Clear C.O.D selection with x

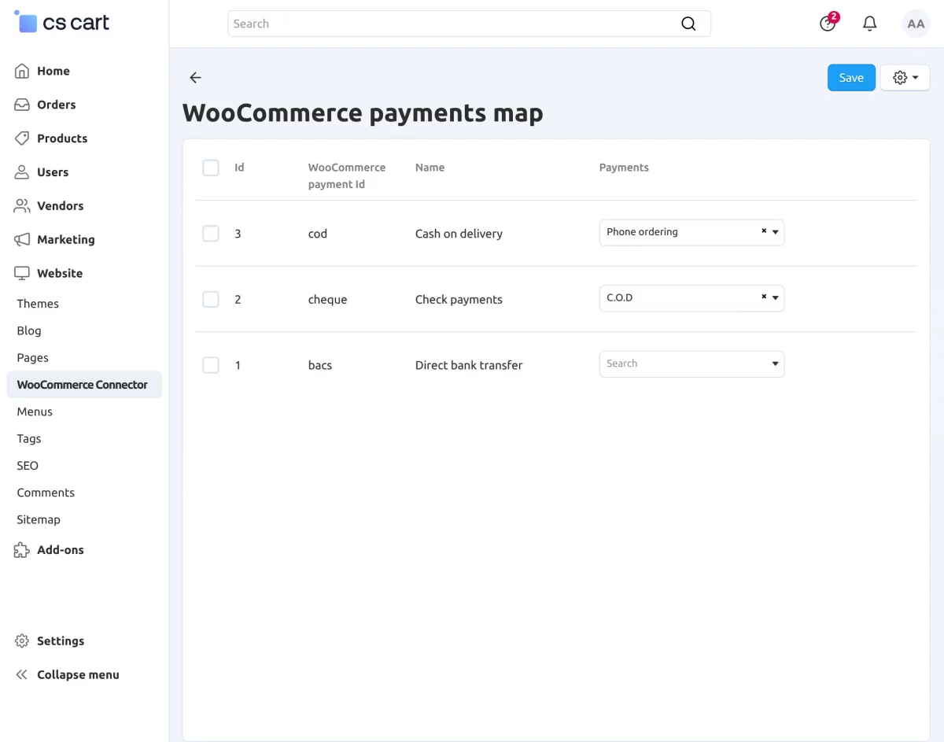coord(764,297)
